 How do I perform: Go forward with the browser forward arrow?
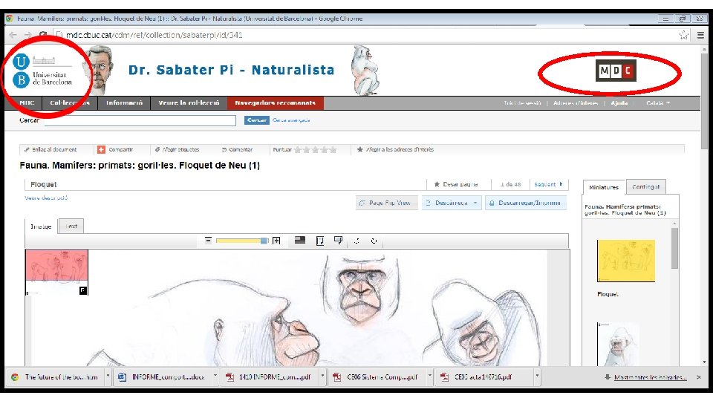28,35
